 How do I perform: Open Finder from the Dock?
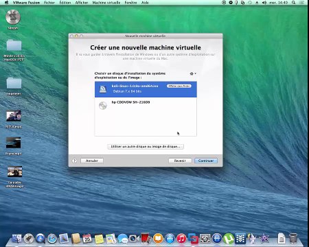tap(16, 239)
